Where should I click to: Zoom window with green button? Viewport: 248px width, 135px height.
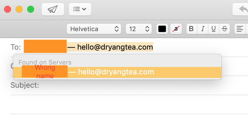(31, 9)
